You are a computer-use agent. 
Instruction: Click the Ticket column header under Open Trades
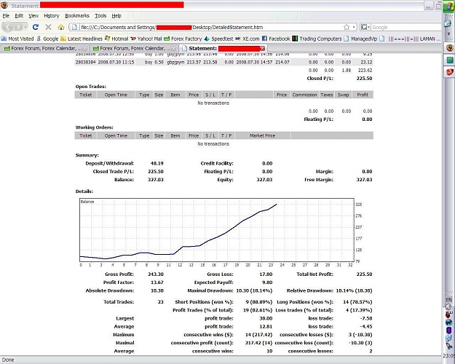click(x=86, y=95)
